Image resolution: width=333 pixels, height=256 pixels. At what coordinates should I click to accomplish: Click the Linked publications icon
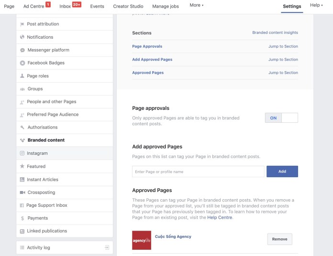pos(22,231)
